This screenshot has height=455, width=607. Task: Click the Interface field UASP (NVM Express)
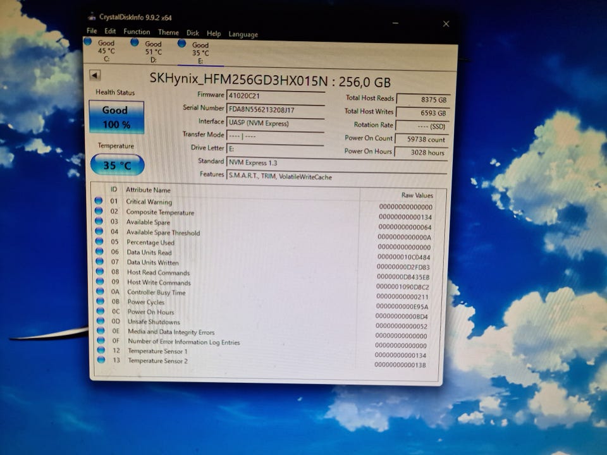point(275,123)
